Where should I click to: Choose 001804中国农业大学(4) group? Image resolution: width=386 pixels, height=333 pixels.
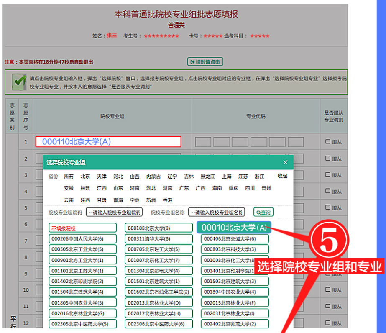click(235, 292)
